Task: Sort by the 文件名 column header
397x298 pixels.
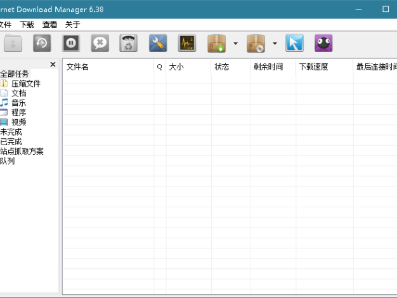Action: pos(108,67)
